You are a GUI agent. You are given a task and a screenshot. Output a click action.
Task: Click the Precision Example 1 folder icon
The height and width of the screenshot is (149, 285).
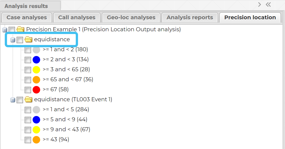tap(20, 29)
